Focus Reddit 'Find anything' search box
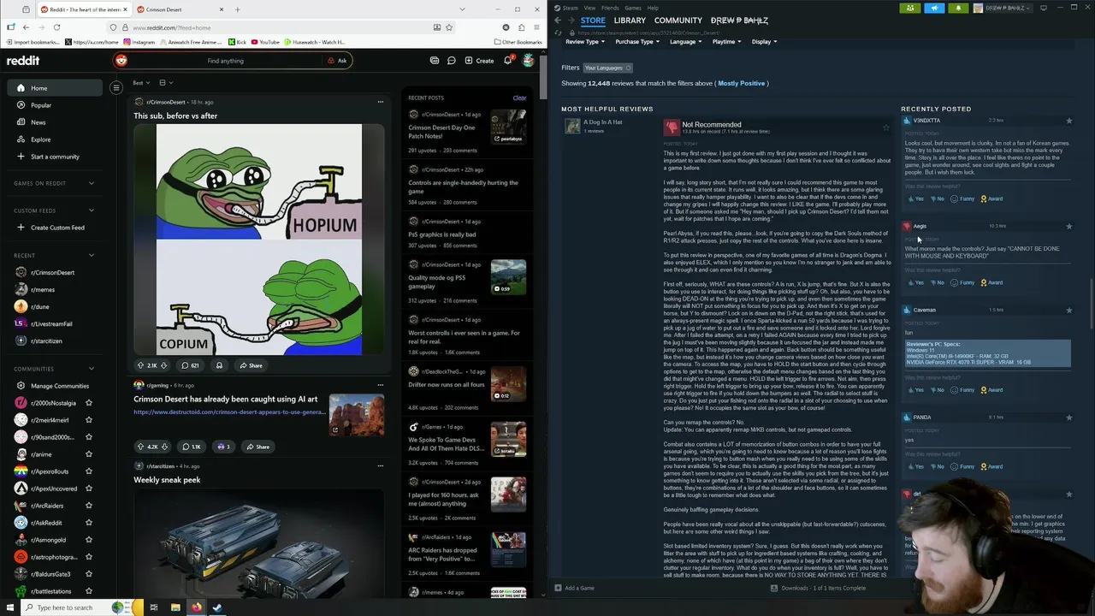This screenshot has height=616, width=1095. (x=226, y=61)
